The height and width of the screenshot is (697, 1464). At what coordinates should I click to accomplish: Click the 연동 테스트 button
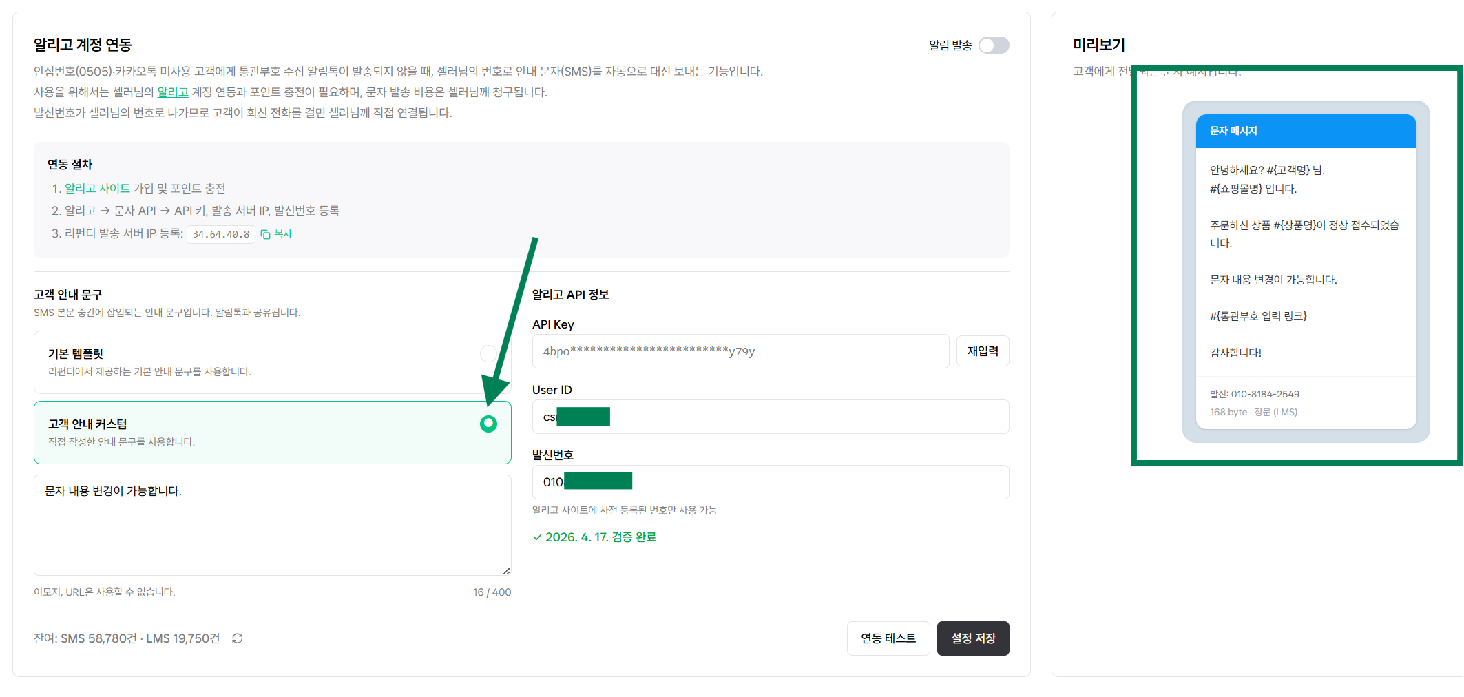[x=888, y=638]
